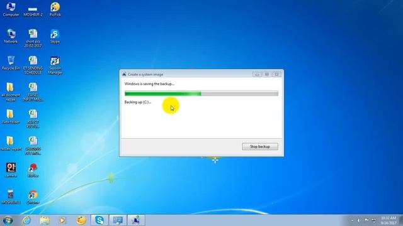Switch to the system image backup taskbar item
The image size is (403, 226).
click(x=136, y=220)
